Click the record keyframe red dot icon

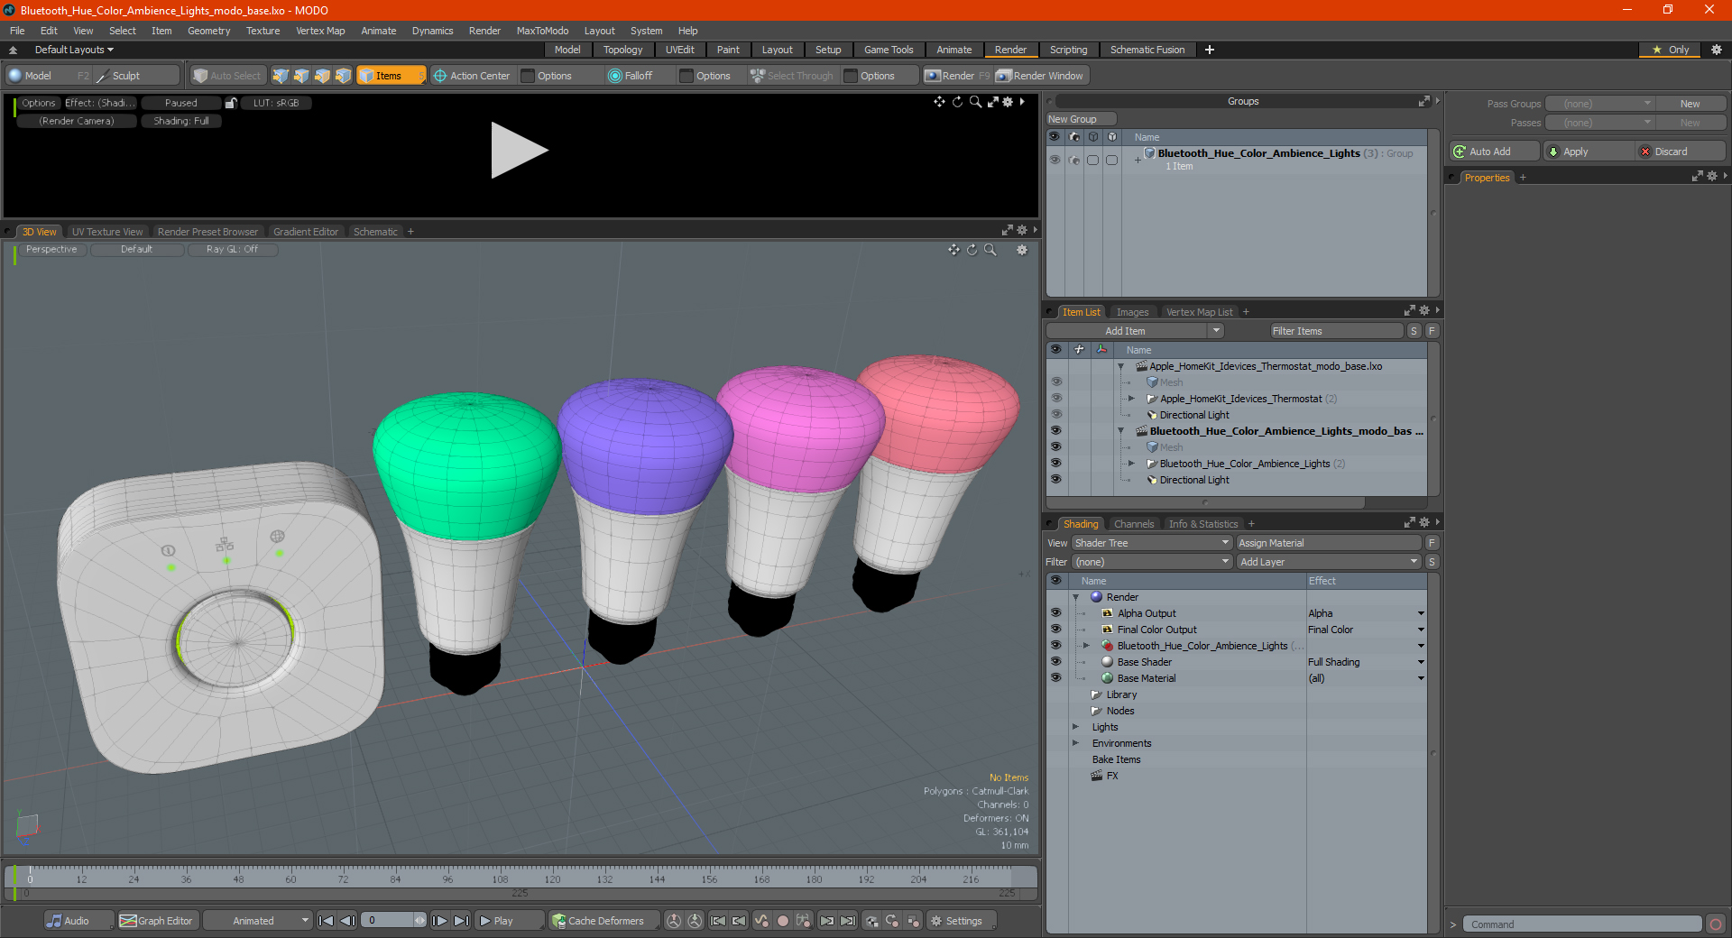[783, 921]
